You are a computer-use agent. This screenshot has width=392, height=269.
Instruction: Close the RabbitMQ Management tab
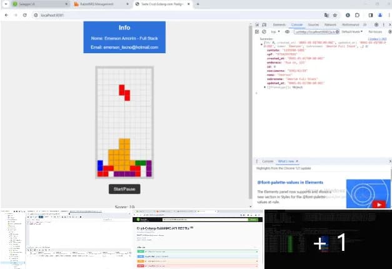tap(128, 4)
